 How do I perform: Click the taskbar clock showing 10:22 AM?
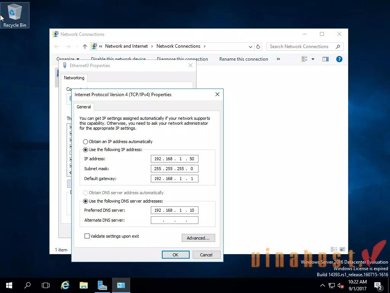357,285
